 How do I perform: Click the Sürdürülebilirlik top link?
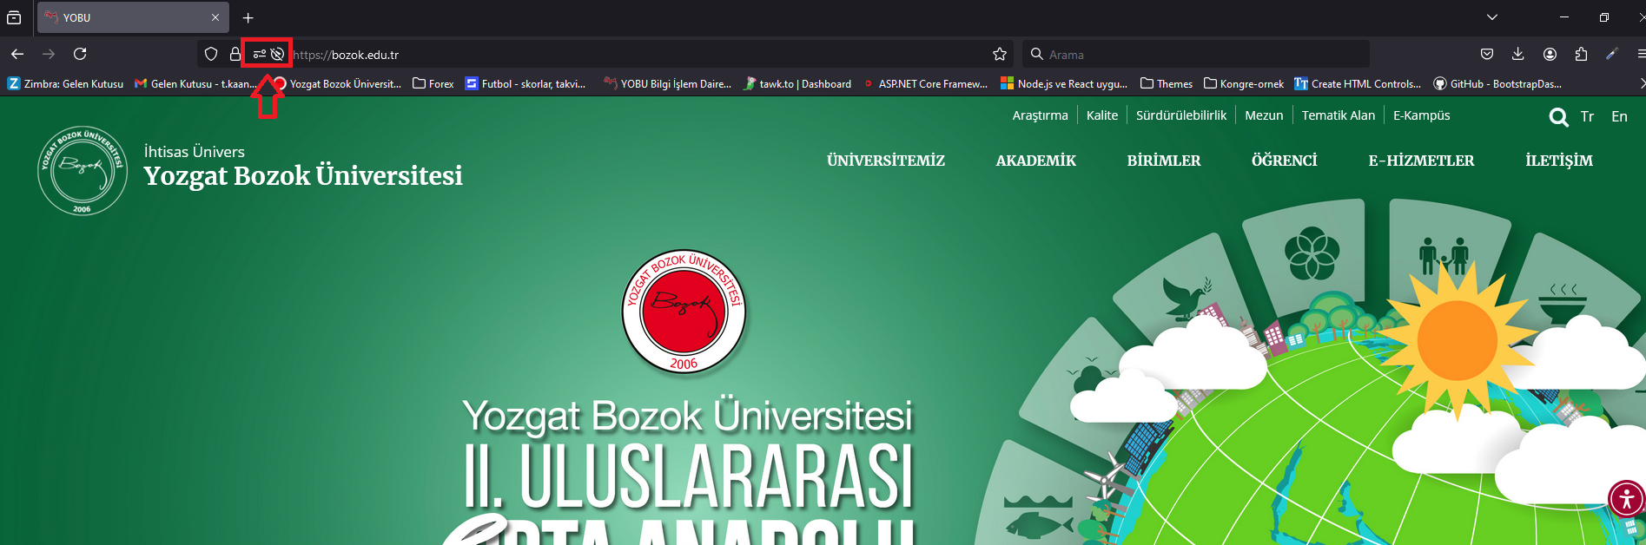(x=1181, y=115)
